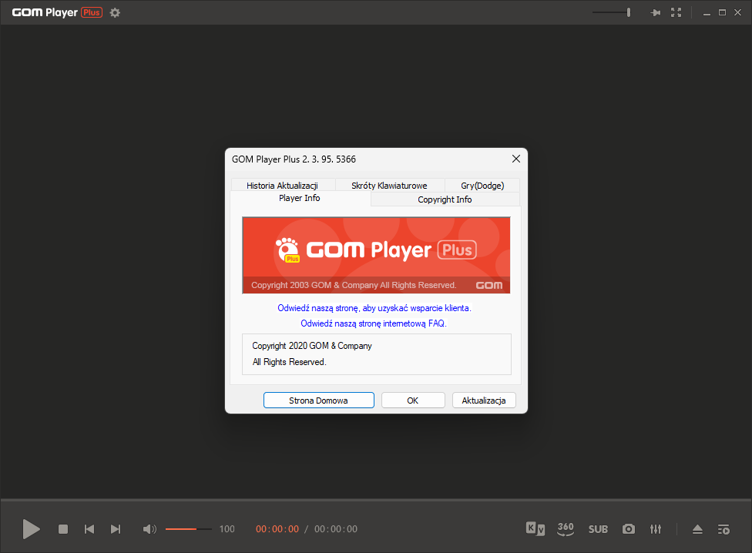Open file with eject icon
The height and width of the screenshot is (553, 752).
point(697,529)
